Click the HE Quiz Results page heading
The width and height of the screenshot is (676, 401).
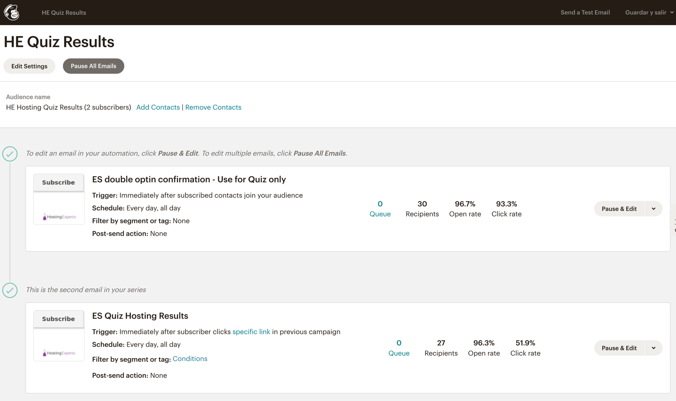click(59, 42)
